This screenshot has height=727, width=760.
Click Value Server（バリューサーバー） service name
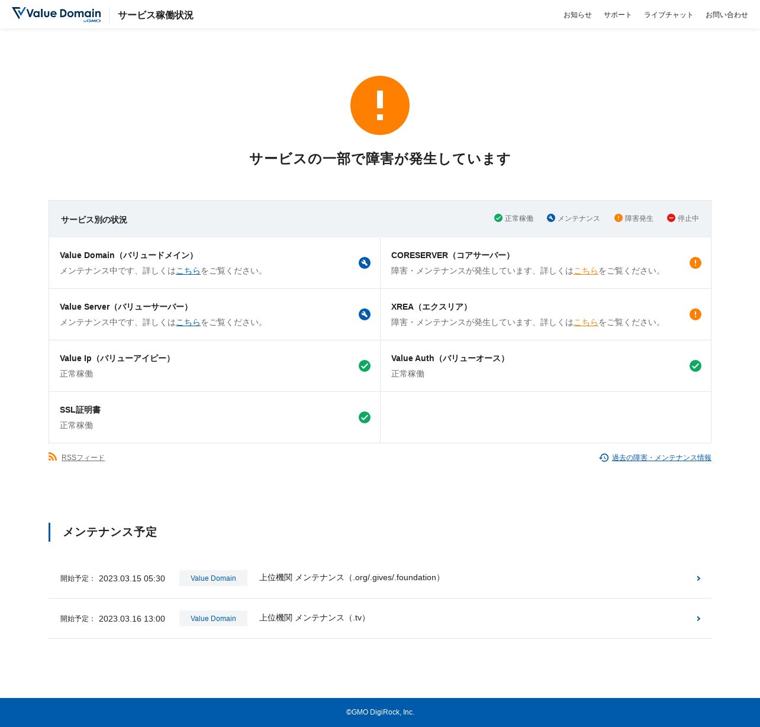tap(126, 307)
